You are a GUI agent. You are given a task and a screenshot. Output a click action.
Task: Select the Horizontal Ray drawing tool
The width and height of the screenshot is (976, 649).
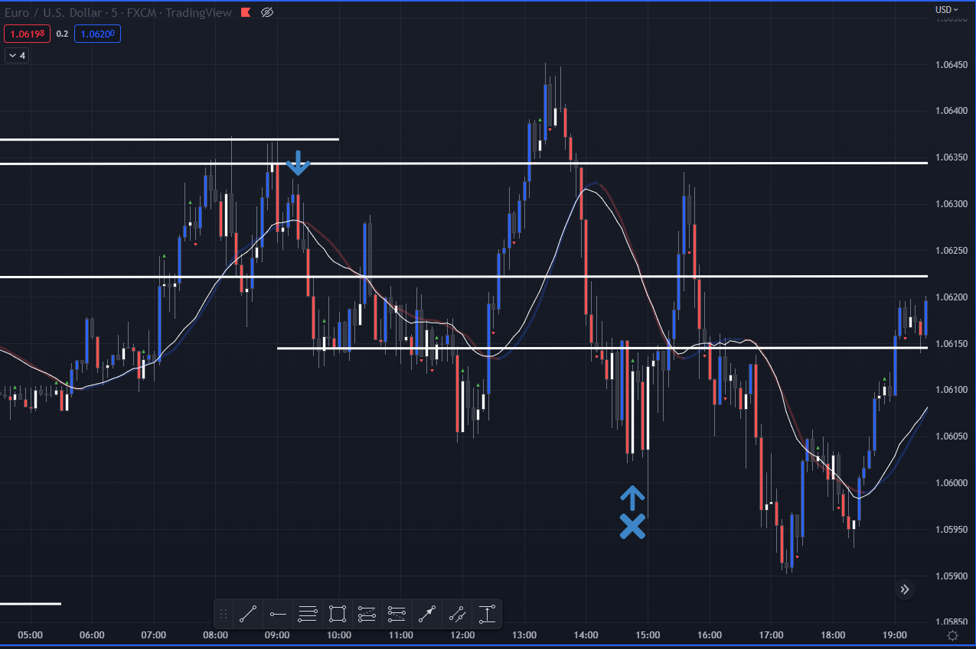click(278, 613)
